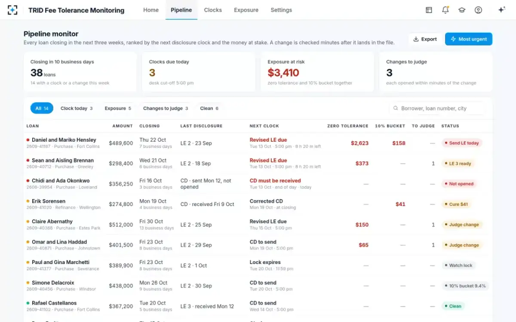Click the LE 3 ready status badge

tap(458, 164)
